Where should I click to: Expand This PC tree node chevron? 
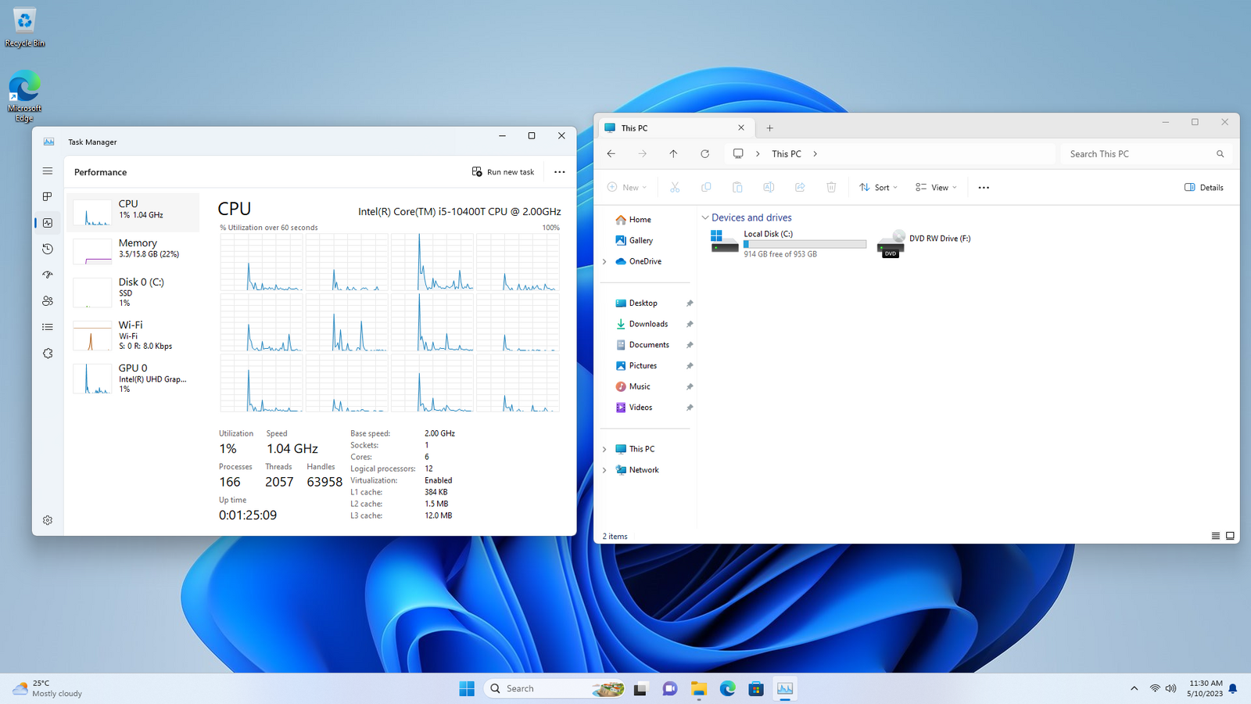coord(604,450)
